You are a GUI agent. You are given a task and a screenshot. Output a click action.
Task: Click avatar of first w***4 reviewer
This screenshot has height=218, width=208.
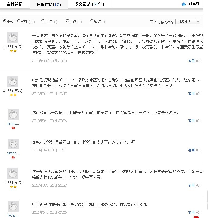click(13, 38)
